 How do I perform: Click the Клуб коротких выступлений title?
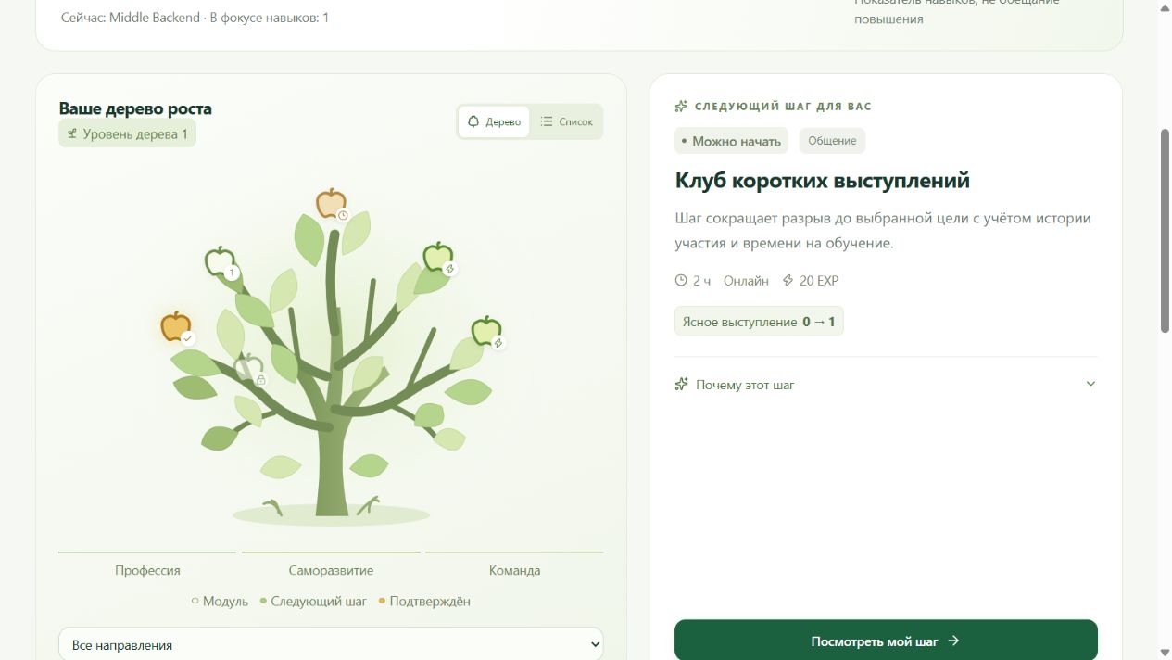point(823,180)
